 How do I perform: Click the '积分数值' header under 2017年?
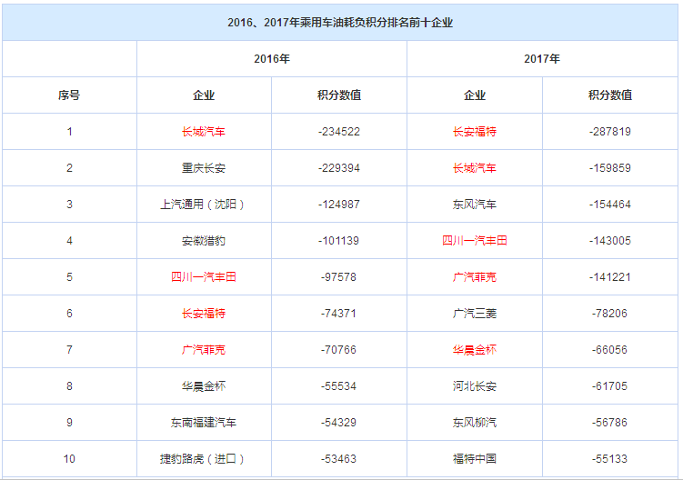[610, 95]
